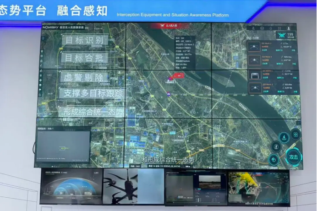Click the video monitor preview window
Image resolution: width=317 pixels, height=211 pixels.
63,146
